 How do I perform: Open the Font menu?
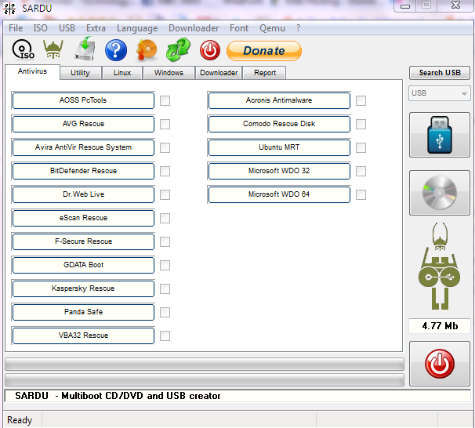coord(239,28)
